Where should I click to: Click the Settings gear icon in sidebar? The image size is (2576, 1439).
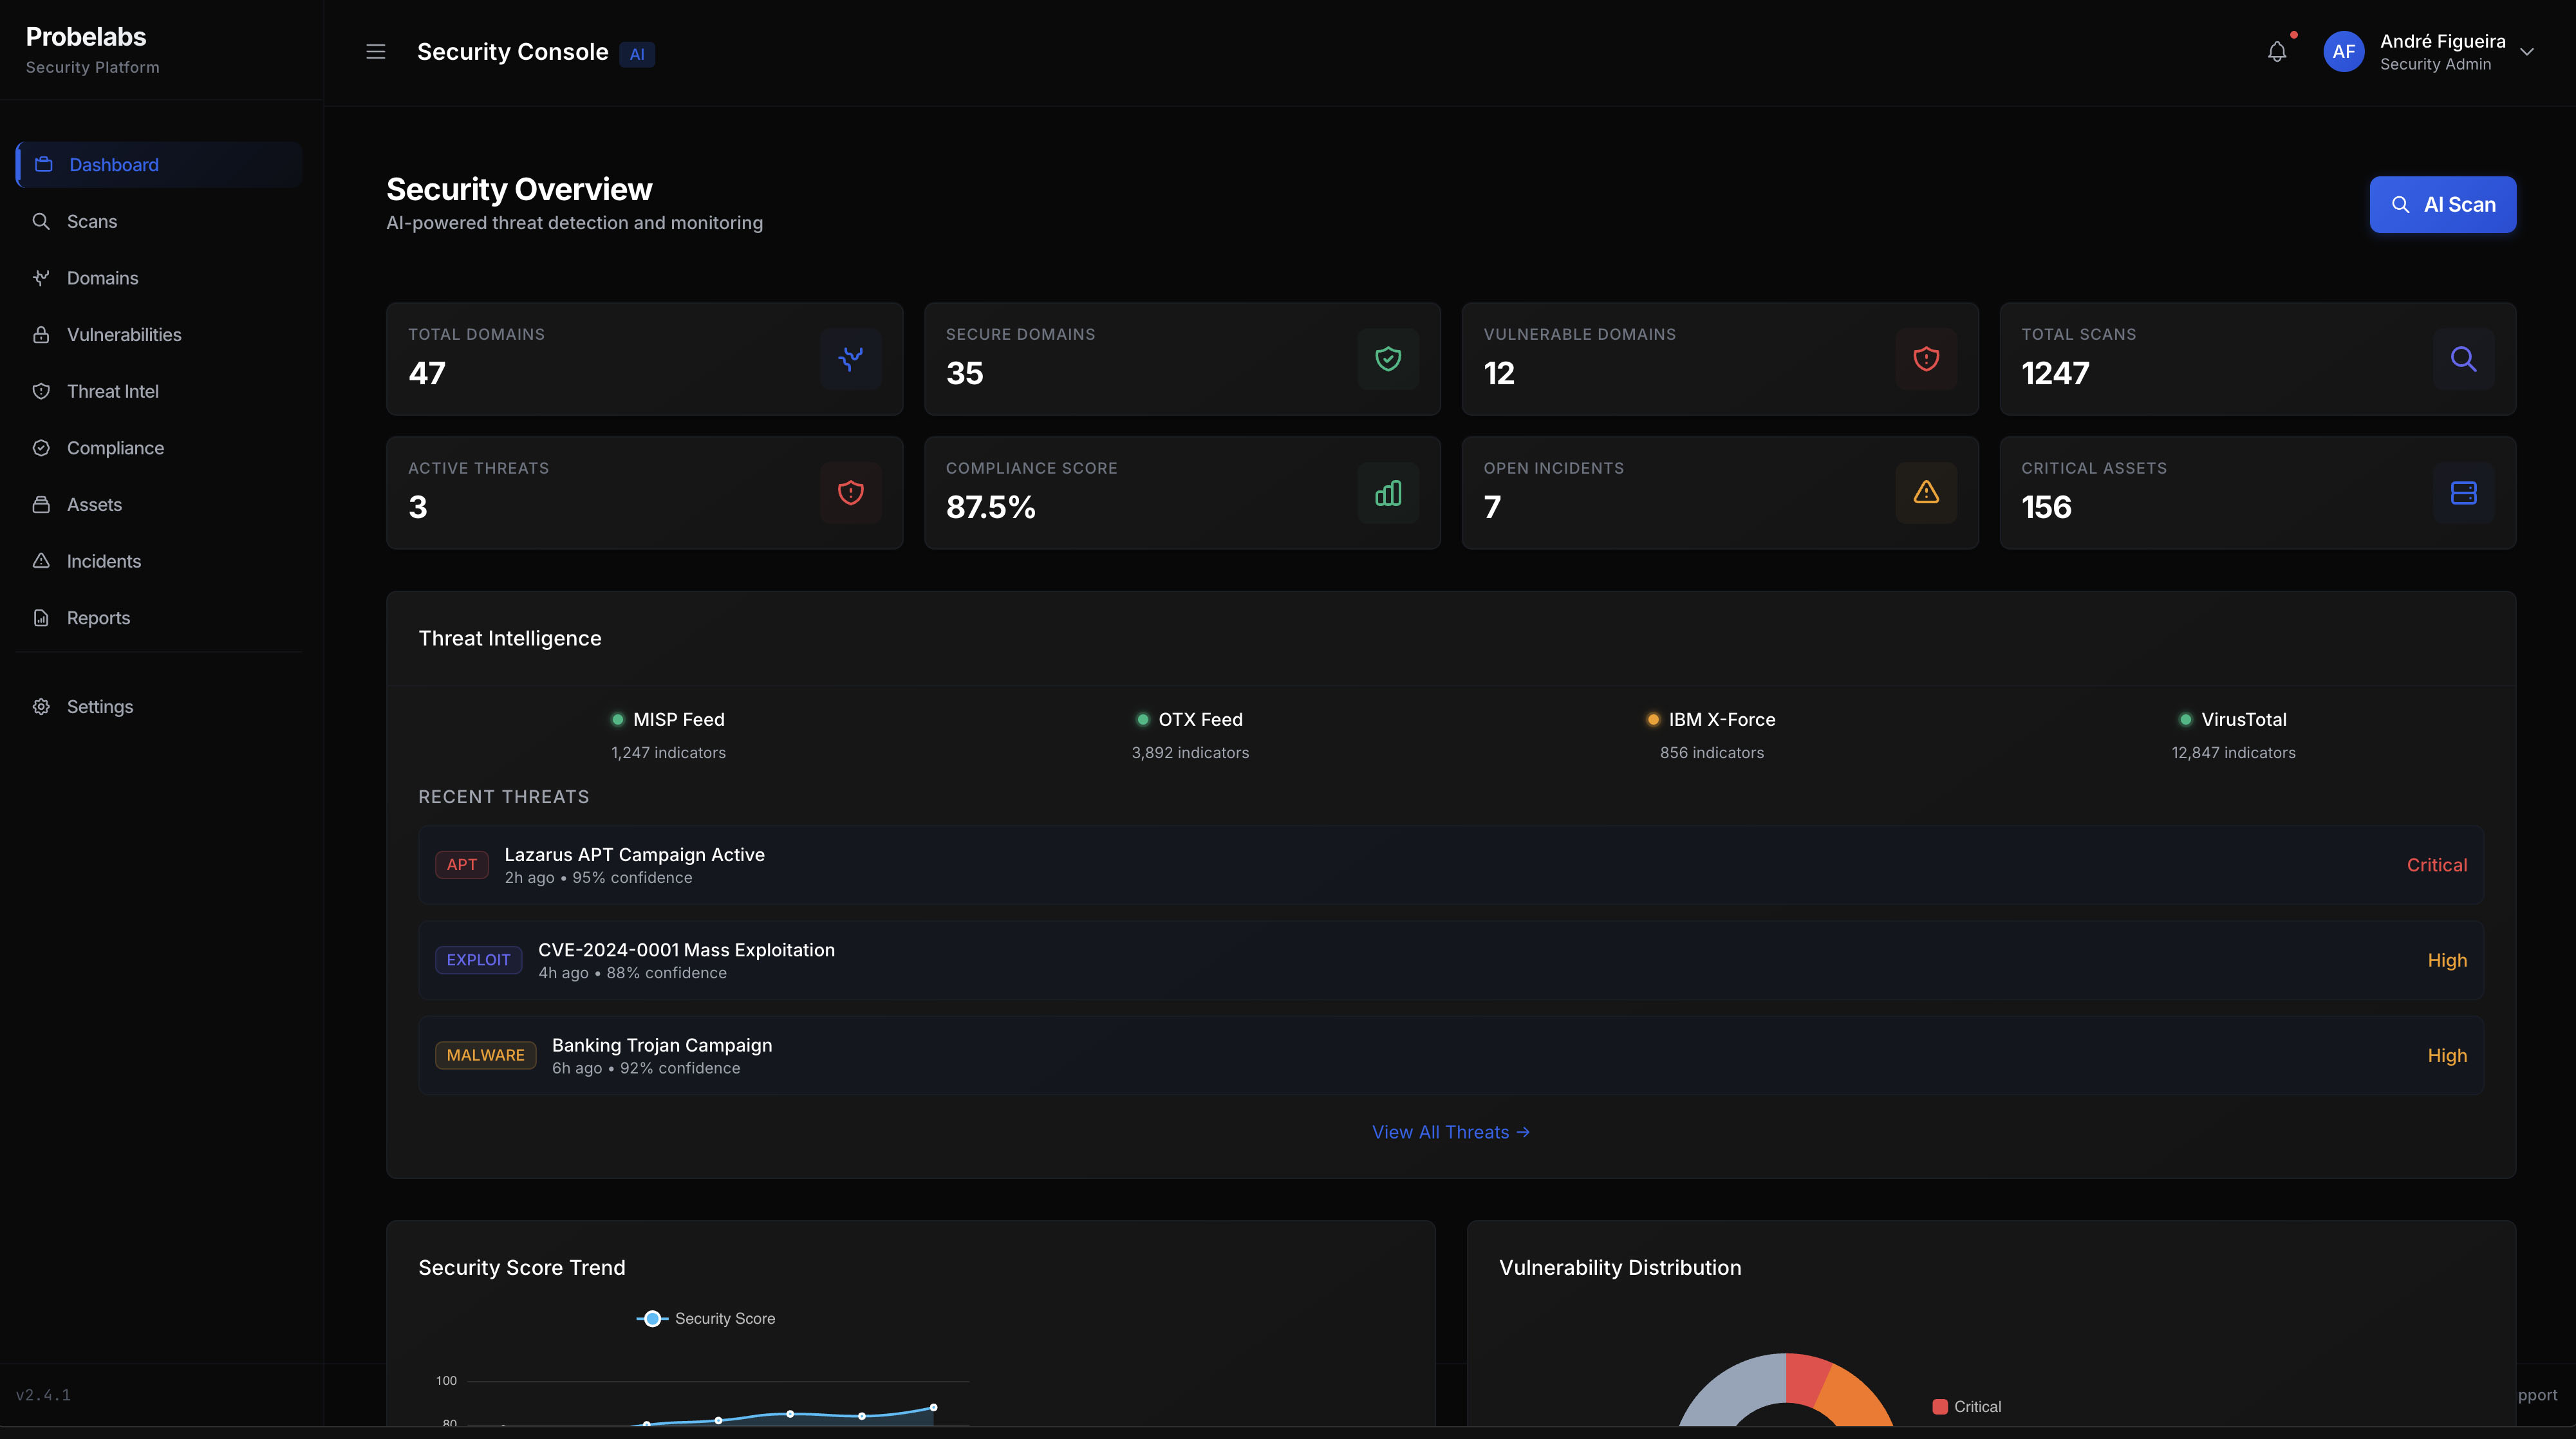pyautogui.click(x=41, y=706)
